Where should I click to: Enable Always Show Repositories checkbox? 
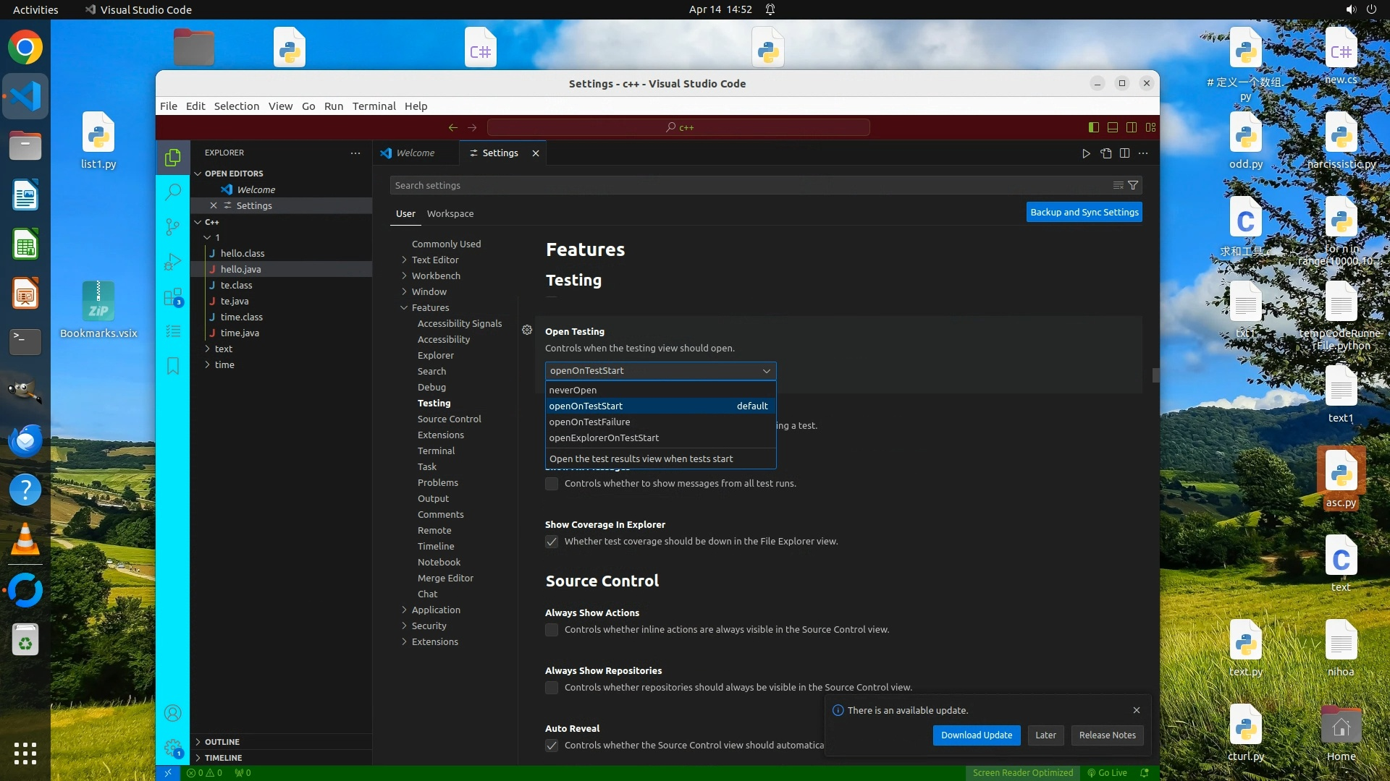(x=552, y=688)
